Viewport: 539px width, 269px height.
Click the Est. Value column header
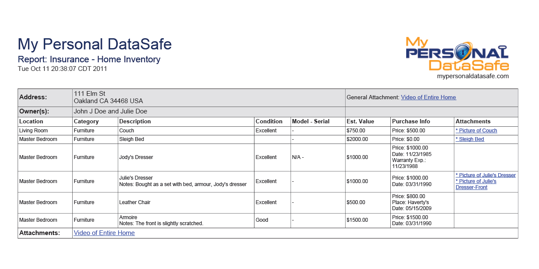tap(360, 122)
